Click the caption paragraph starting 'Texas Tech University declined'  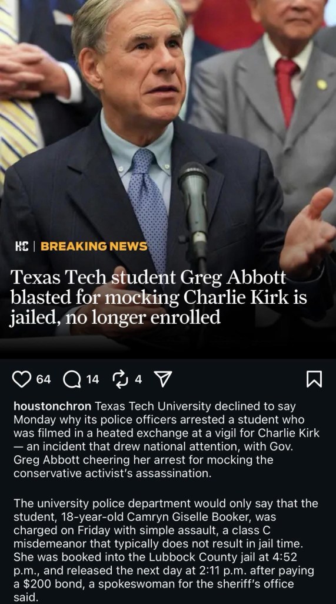(x=167, y=439)
